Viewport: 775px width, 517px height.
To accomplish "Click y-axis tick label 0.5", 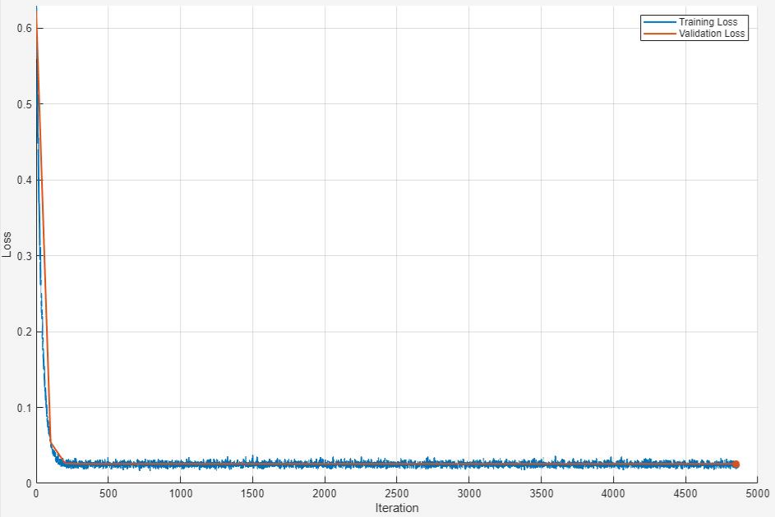I will click(x=24, y=104).
